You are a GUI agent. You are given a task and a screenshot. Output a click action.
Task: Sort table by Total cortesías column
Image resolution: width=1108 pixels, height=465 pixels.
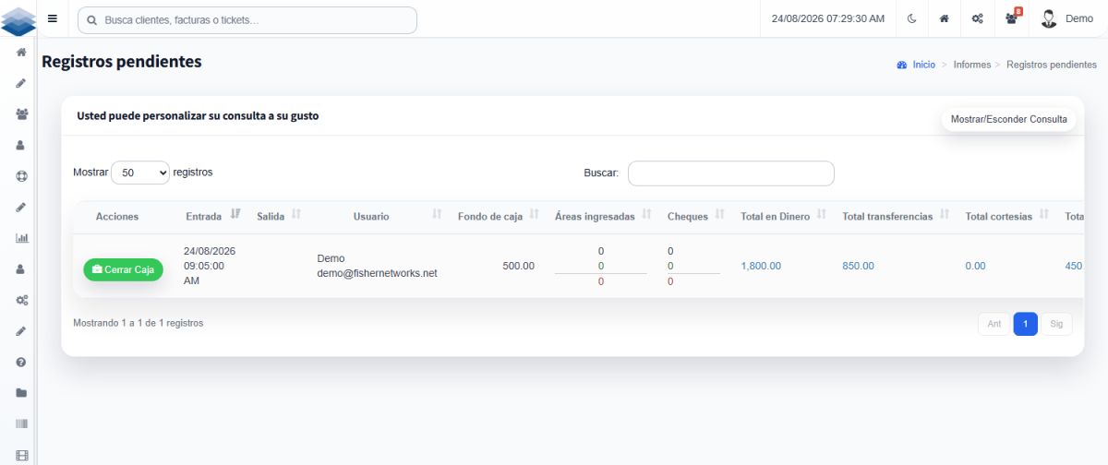[1006, 216]
